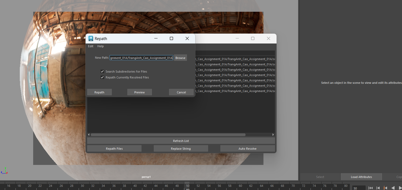The height and width of the screenshot is (190, 402).
Task: Click the right arrow of the file list scrollbar
Action: (273, 135)
